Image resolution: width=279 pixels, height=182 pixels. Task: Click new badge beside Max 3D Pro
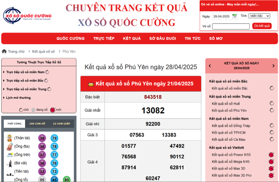click(x=271, y=175)
